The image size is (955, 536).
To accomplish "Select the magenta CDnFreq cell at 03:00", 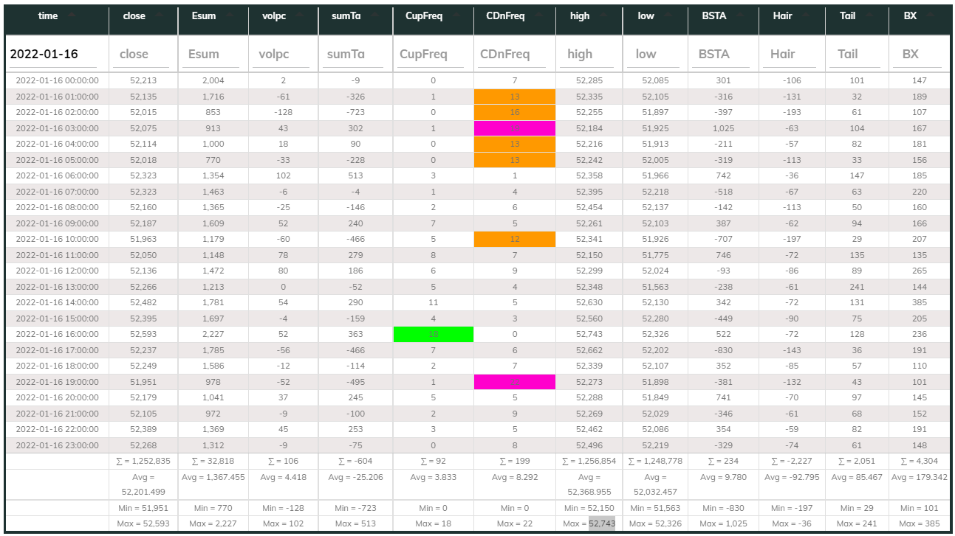I will pos(515,128).
